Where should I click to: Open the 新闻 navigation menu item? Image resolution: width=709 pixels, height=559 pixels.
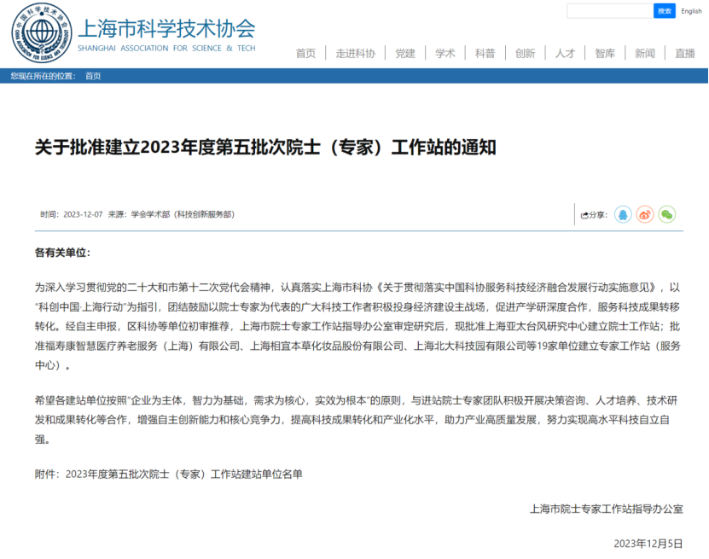click(x=645, y=54)
